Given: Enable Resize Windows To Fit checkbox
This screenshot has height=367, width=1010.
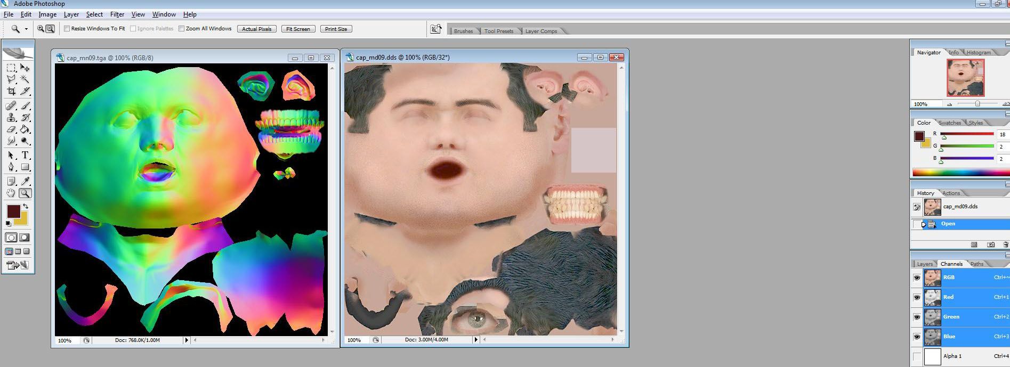Looking at the screenshot, I should (67, 29).
